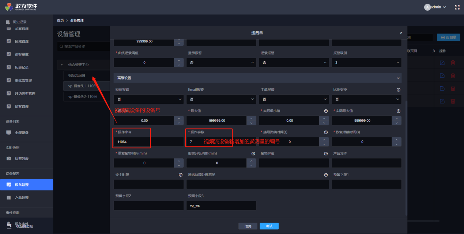Click the help icon beside 越限滞纳时间(s)
Viewport: 464px width, 234px height.
click(326, 132)
